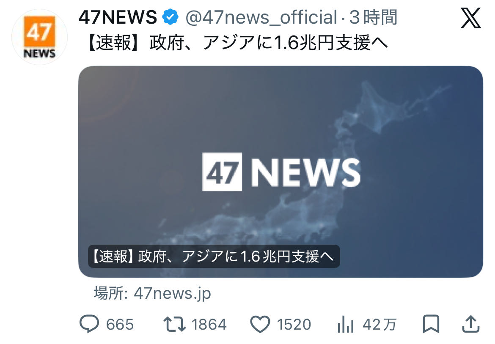Image resolution: width=495 pixels, height=344 pixels.
Task: Open the @47news_official handle
Action: [261, 18]
